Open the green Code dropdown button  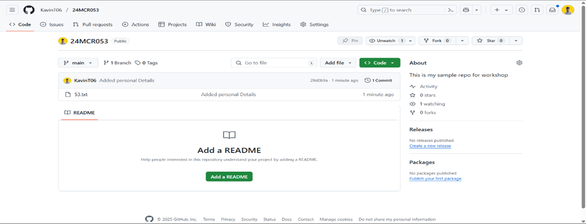click(x=380, y=63)
